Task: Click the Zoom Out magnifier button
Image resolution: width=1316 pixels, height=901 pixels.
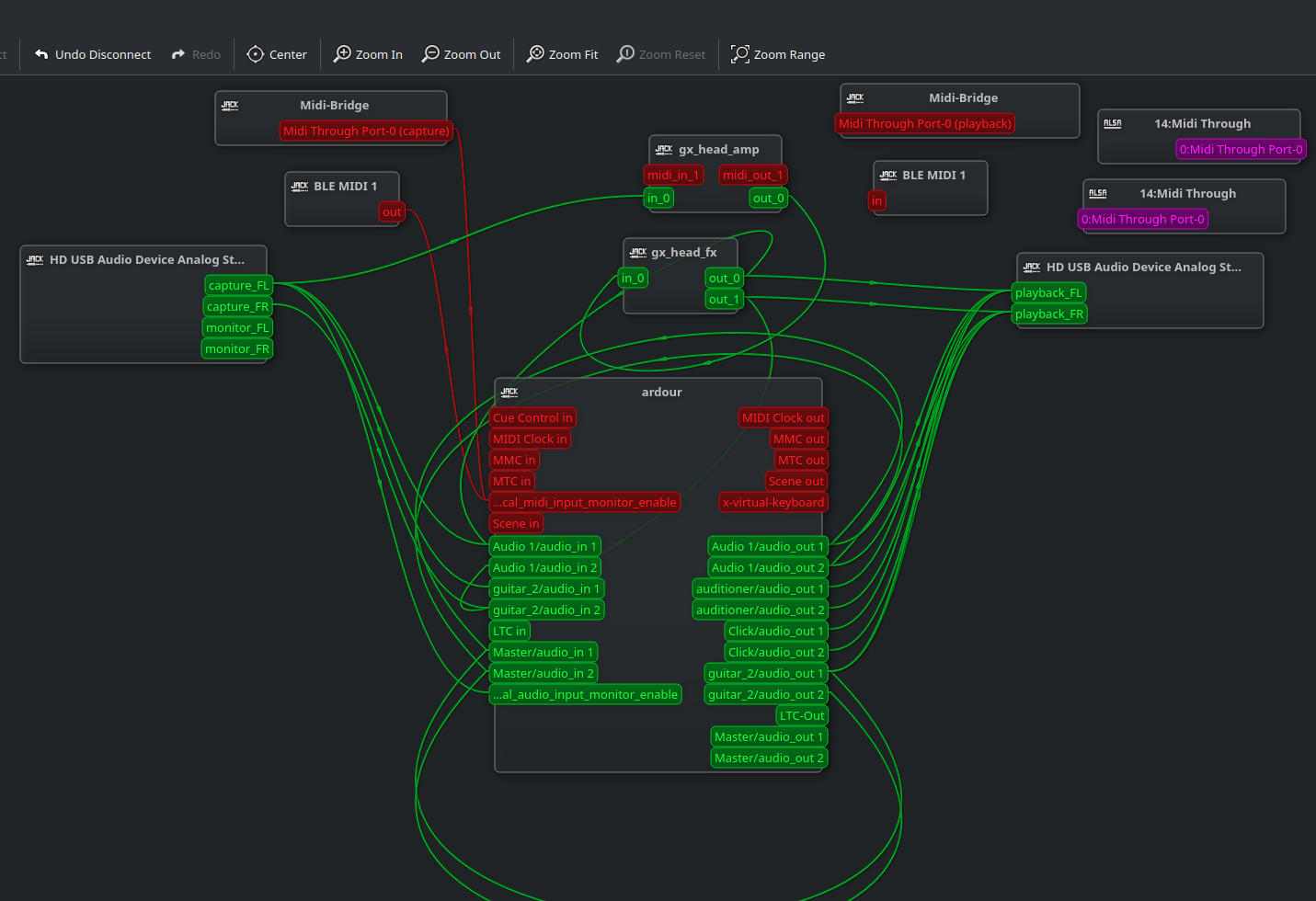Action: pyautogui.click(x=462, y=54)
